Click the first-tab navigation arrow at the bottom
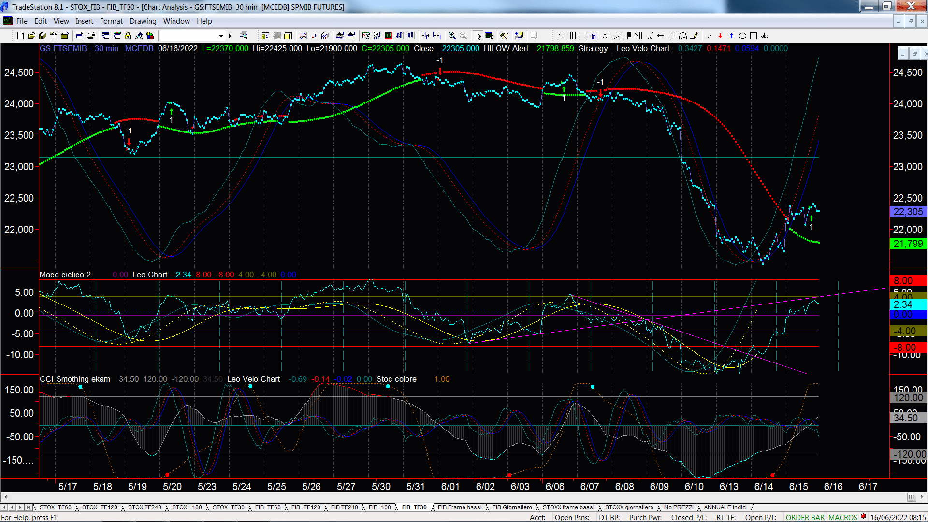Image resolution: width=928 pixels, height=522 pixels. click(4, 507)
